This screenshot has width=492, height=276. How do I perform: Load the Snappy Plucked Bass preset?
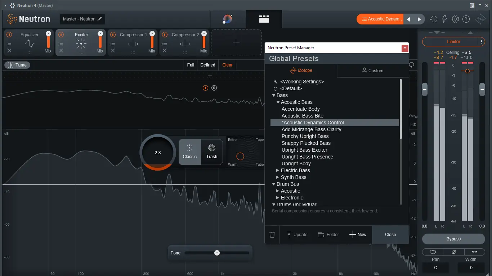(x=306, y=143)
